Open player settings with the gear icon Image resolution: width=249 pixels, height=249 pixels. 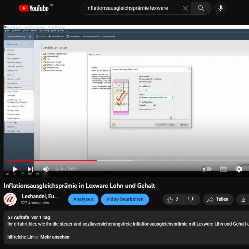coord(239,169)
